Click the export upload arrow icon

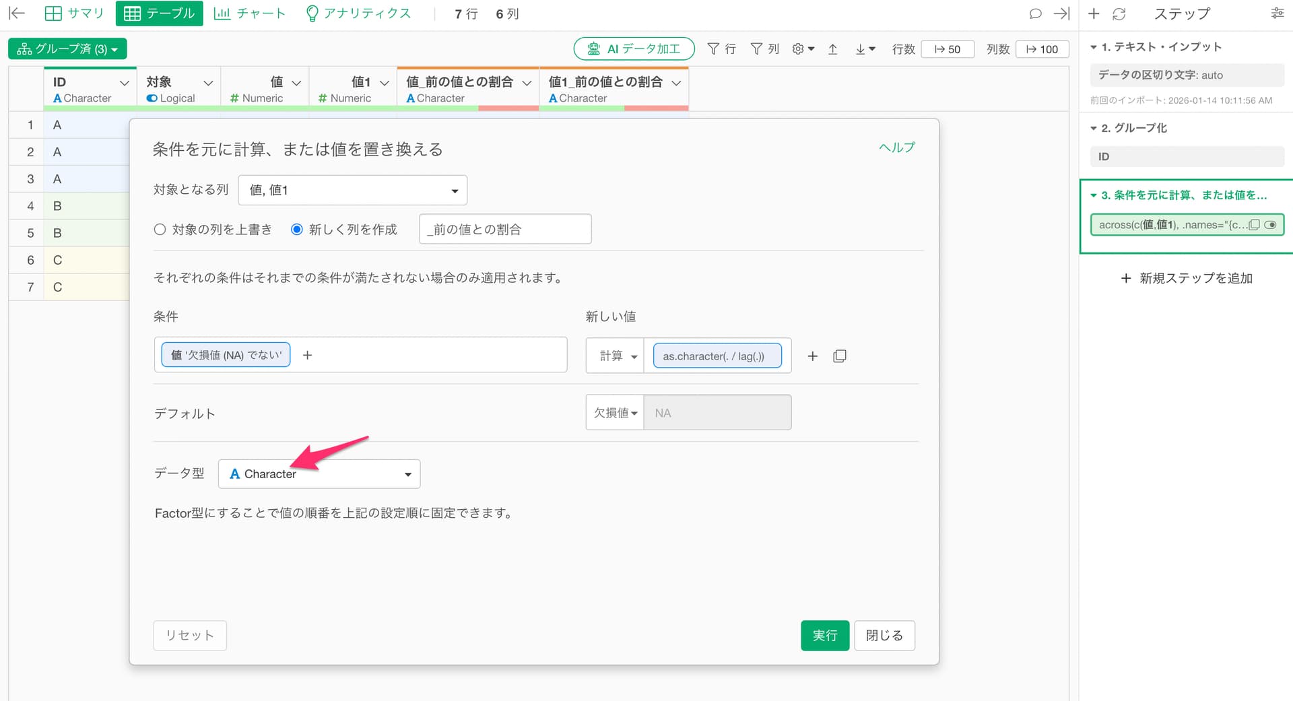click(832, 49)
